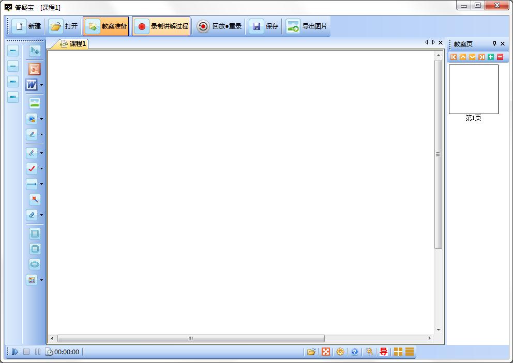Click the settings gear in status bar
This screenshot has width=513, height=363.
coord(340,352)
